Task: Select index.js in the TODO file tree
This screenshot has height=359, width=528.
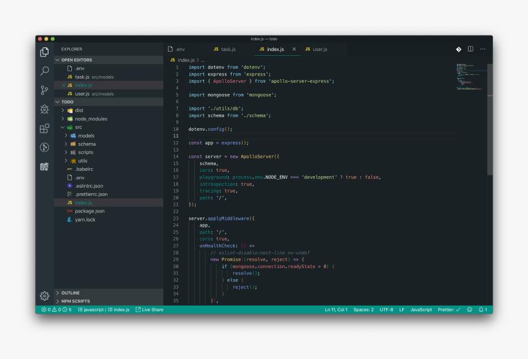Action: 109,203
